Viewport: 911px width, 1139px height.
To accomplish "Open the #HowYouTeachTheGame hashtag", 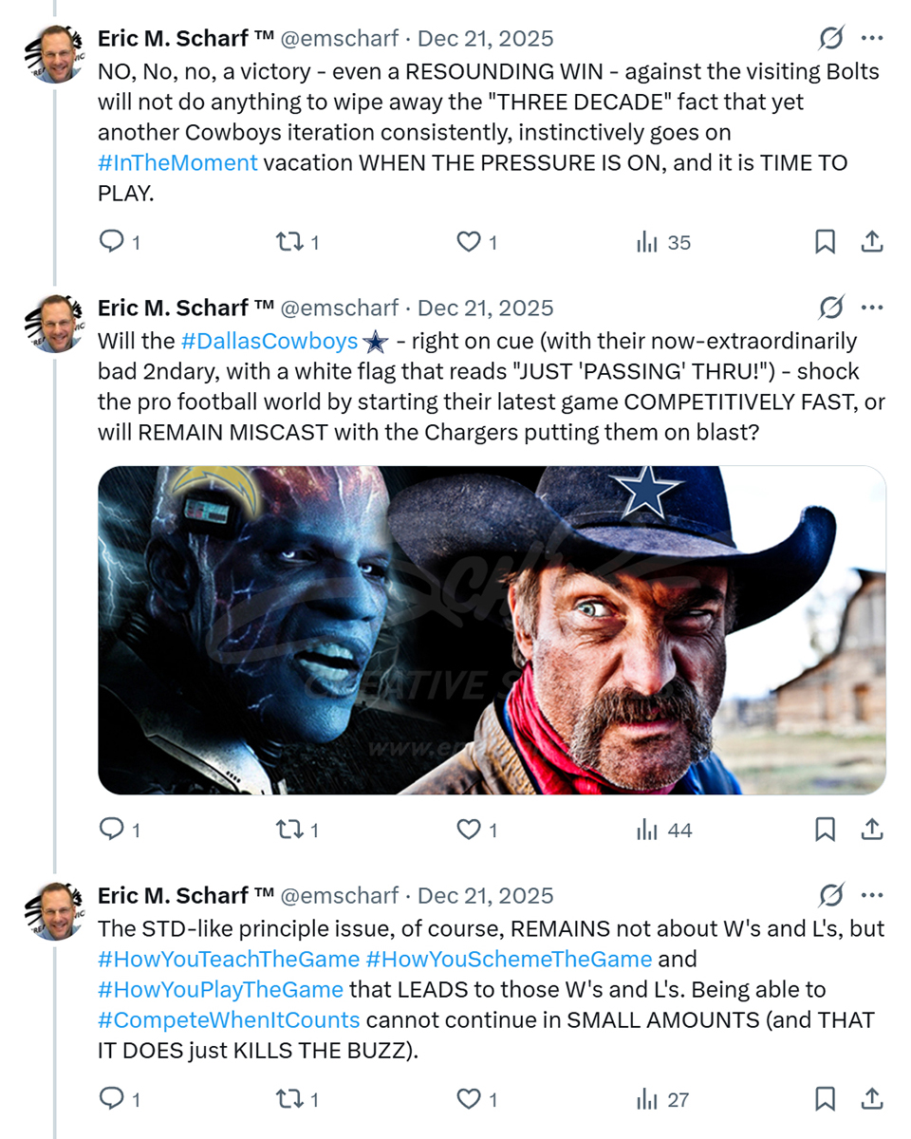I will (x=229, y=959).
